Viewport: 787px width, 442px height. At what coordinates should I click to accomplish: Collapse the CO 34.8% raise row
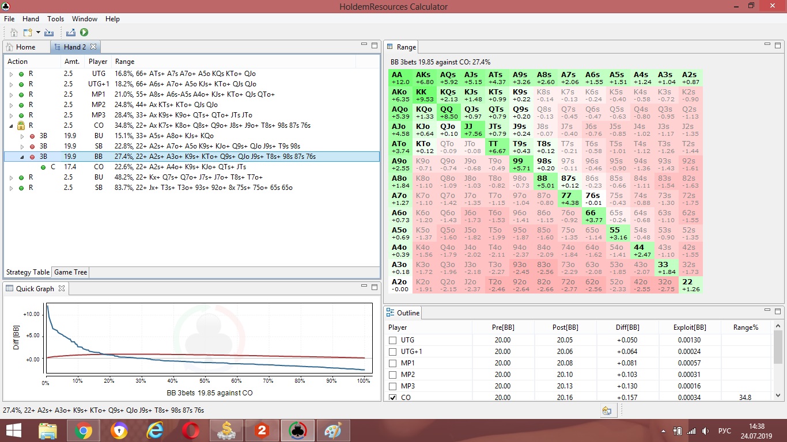pos(11,125)
